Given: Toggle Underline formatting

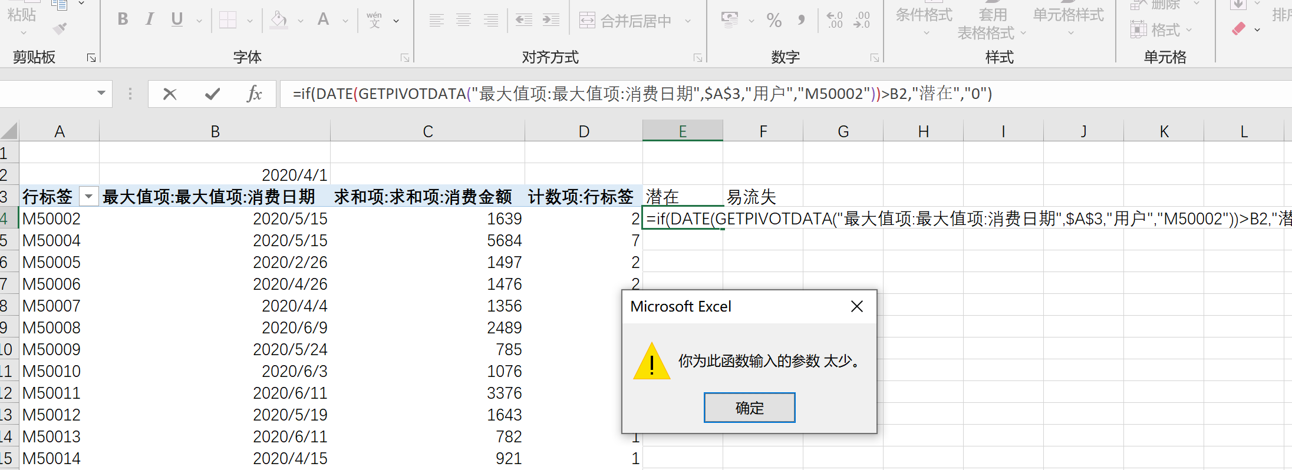Looking at the screenshot, I should pos(177,19).
